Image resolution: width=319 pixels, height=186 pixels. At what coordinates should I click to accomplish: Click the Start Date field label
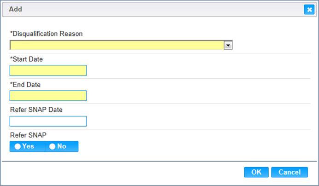click(x=26, y=59)
